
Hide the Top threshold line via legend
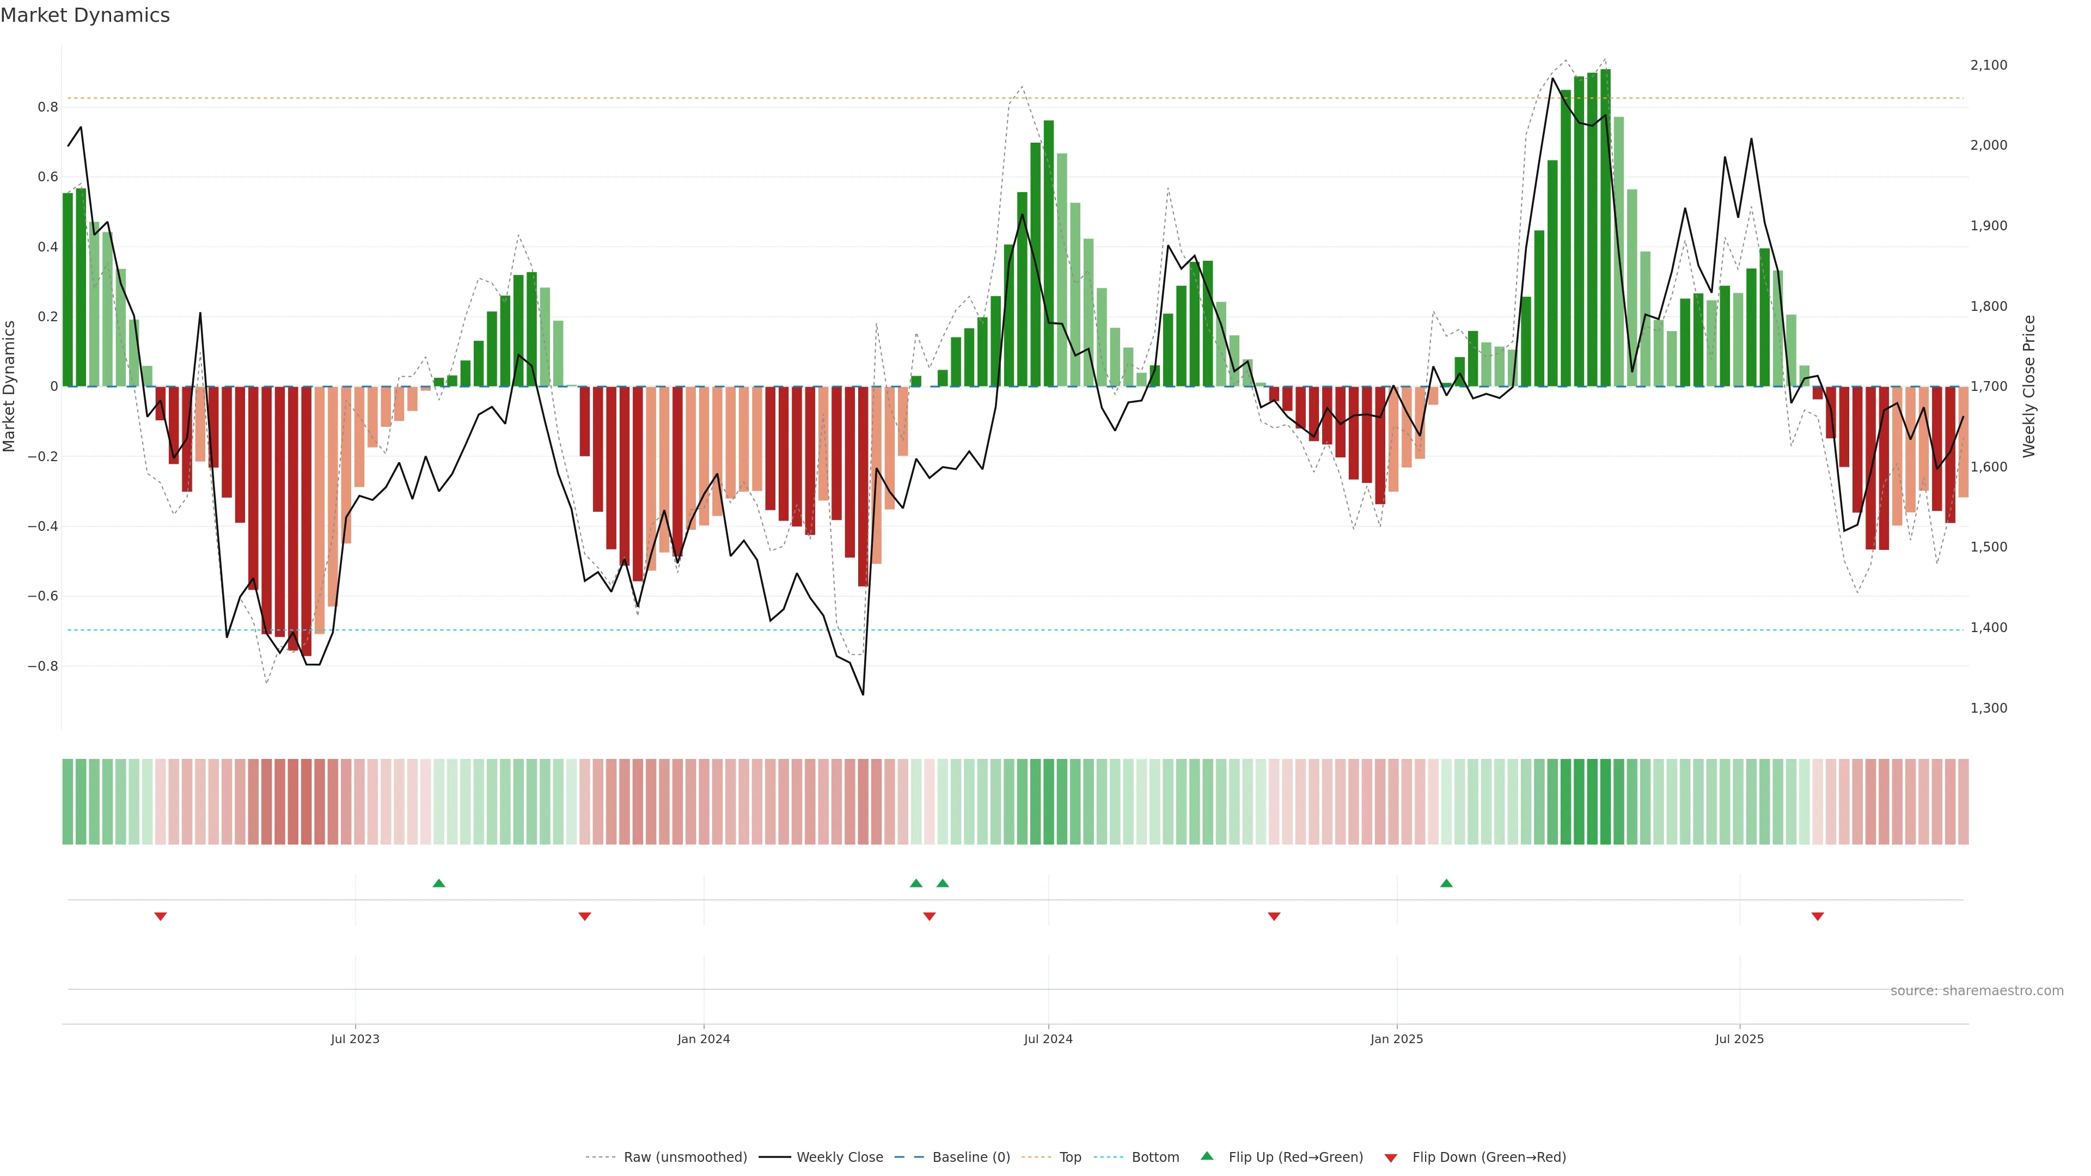pyautogui.click(x=1070, y=1157)
